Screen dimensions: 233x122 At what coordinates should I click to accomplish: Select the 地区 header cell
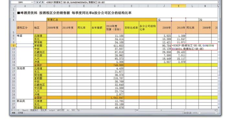coord(40,27)
